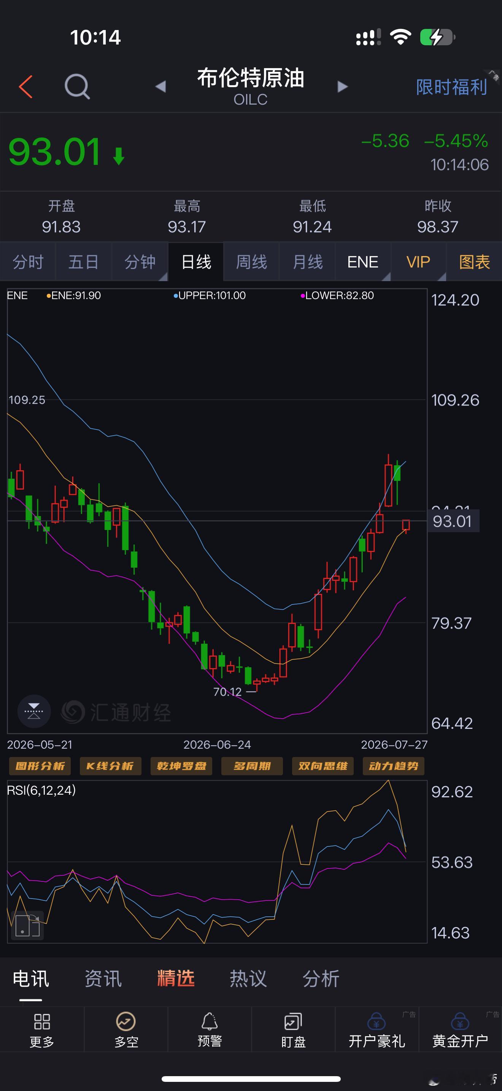
Task: Tap the 109.25 high price marker
Action: click(x=27, y=400)
